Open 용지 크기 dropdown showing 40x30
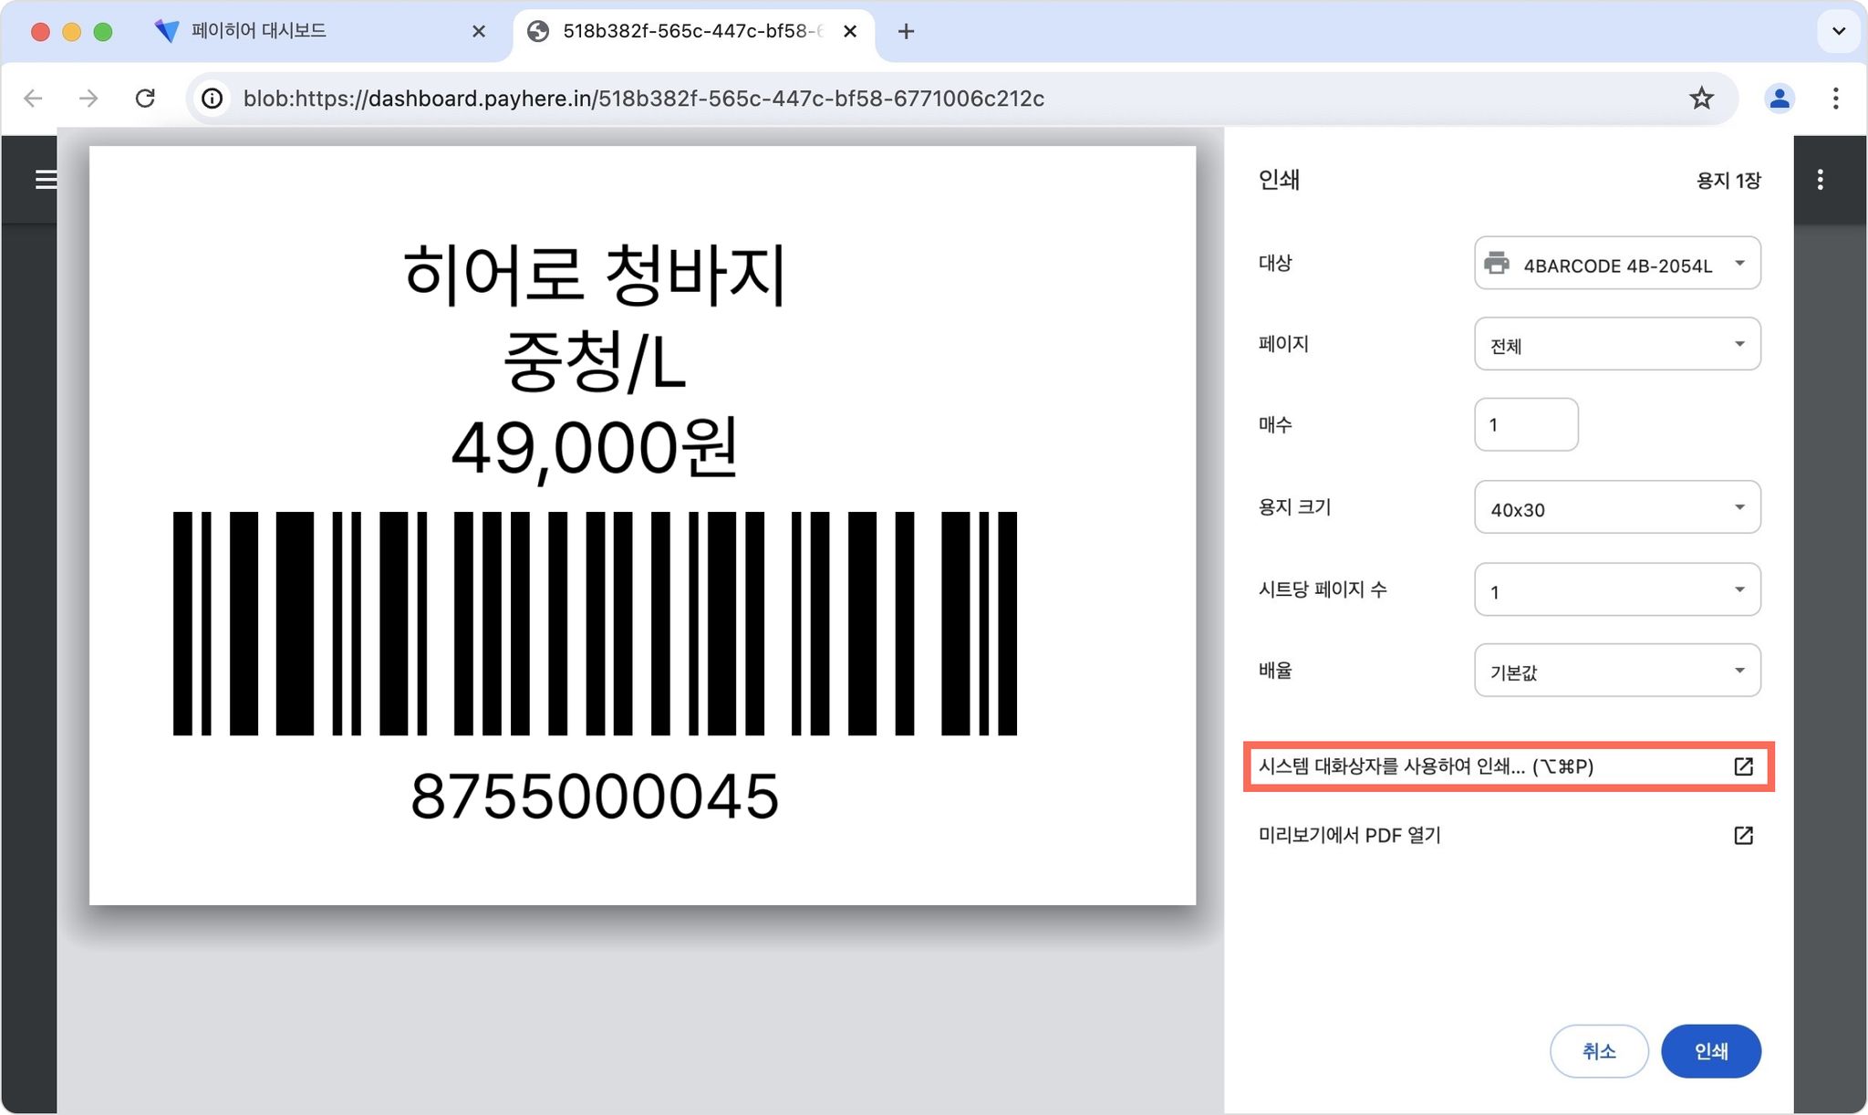The height and width of the screenshot is (1115, 1868). 1617,507
